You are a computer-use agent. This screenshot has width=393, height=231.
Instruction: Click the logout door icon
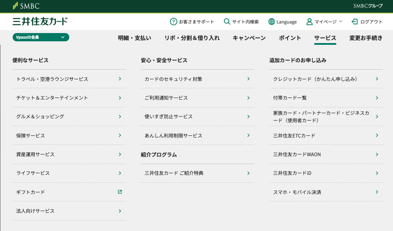coord(354,21)
